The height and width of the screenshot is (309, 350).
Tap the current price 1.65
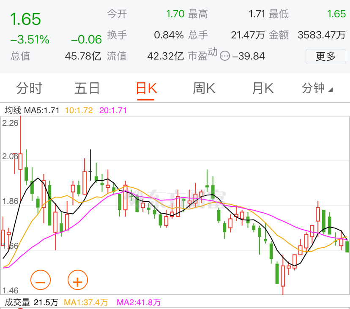(25, 19)
